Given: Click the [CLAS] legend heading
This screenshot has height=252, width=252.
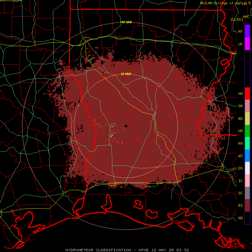Looking at the screenshot, I should [237, 19].
